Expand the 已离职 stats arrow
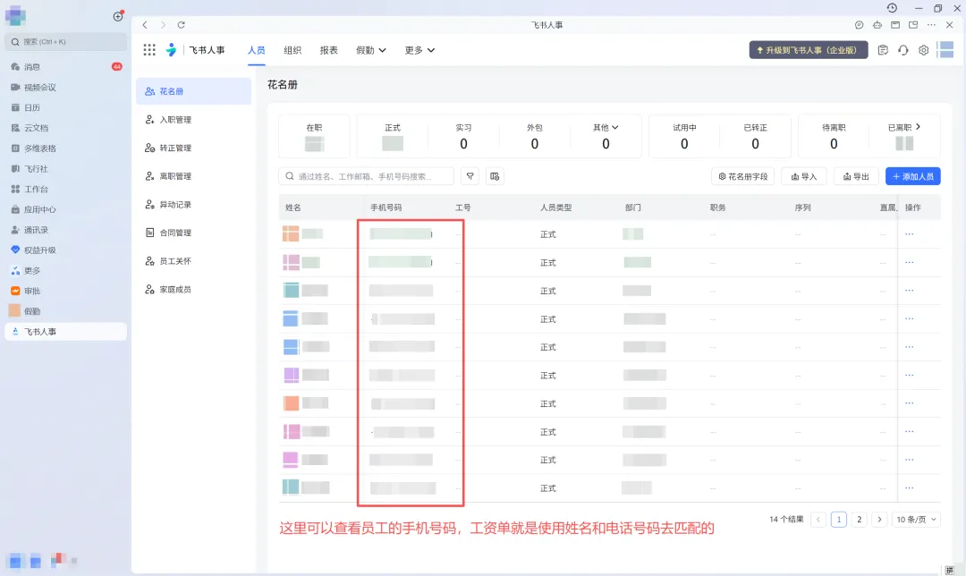 pos(918,127)
